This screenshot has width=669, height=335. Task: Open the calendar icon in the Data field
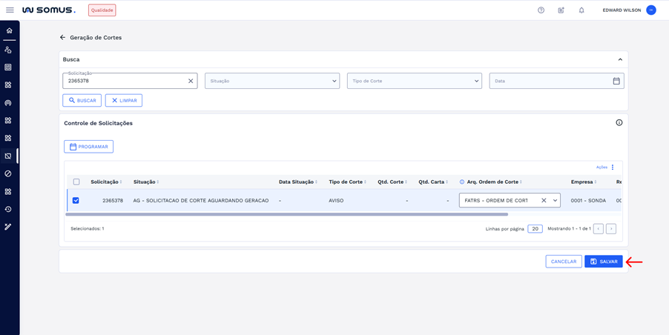click(x=616, y=81)
